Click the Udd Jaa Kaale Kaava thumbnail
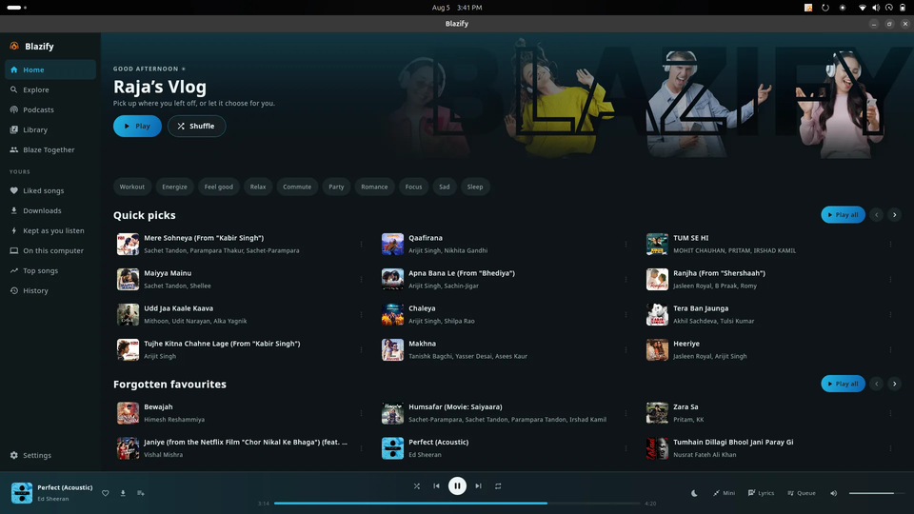This screenshot has height=514, width=914. click(x=128, y=315)
